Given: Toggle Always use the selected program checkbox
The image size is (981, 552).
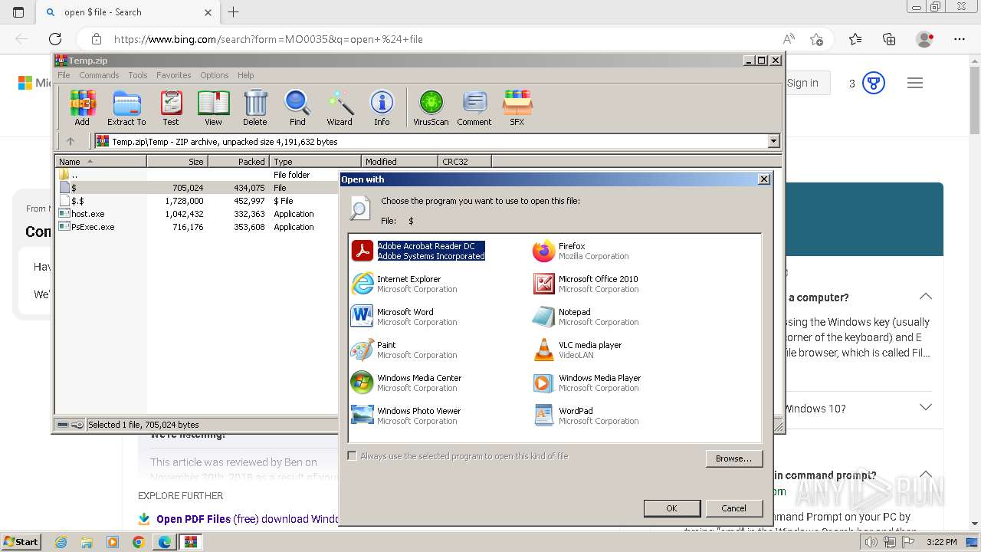Looking at the screenshot, I should (353, 455).
